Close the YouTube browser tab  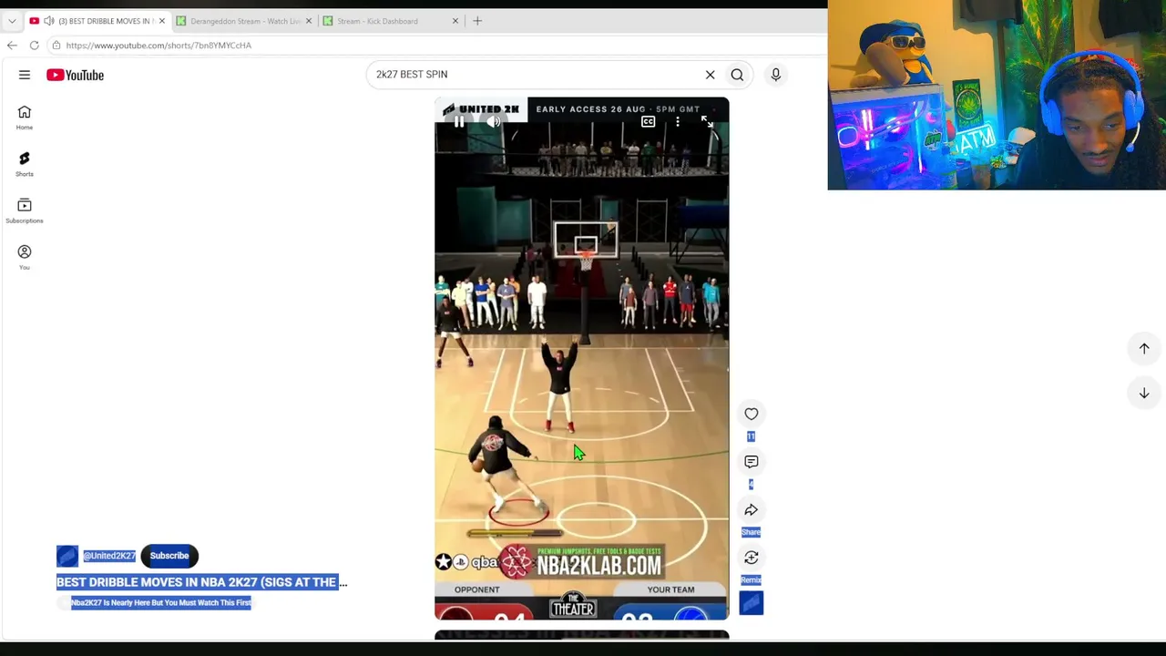point(162,21)
